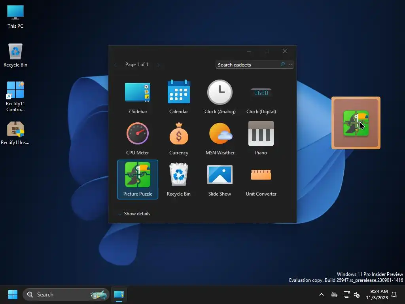Select This PC desktop icon
Image resolution: width=405 pixels, height=304 pixels.
click(x=15, y=16)
